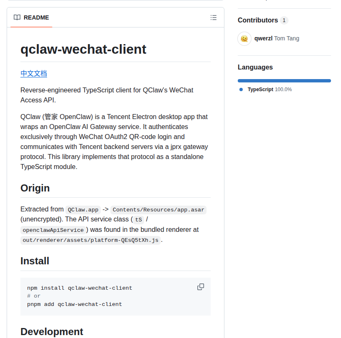Click the blue language progress bar
The width and height of the screenshot is (341, 338).
tap(284, 81)
